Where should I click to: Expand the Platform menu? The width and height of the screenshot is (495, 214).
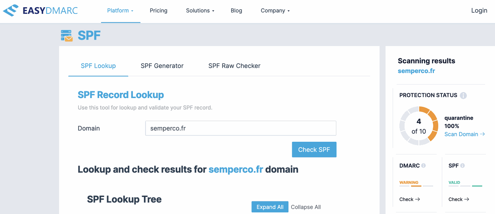[120, 11]
